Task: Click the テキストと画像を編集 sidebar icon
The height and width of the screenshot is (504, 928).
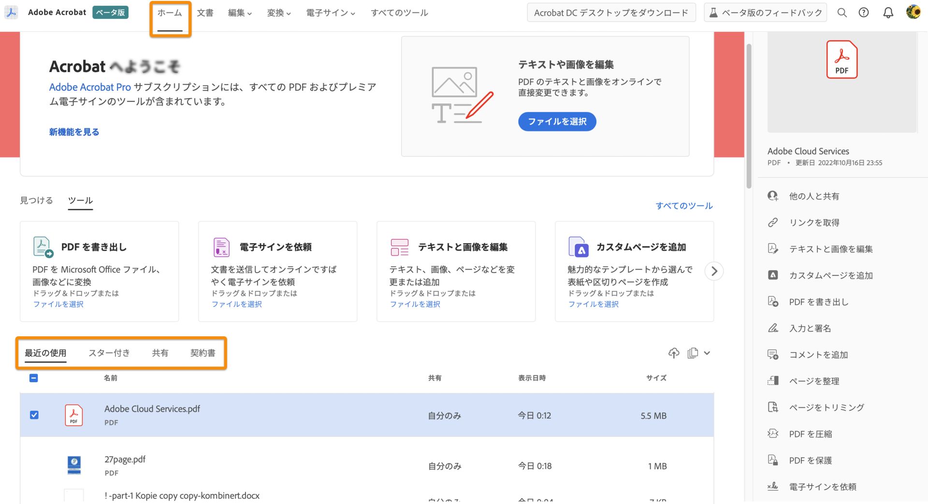Action: 773,249
